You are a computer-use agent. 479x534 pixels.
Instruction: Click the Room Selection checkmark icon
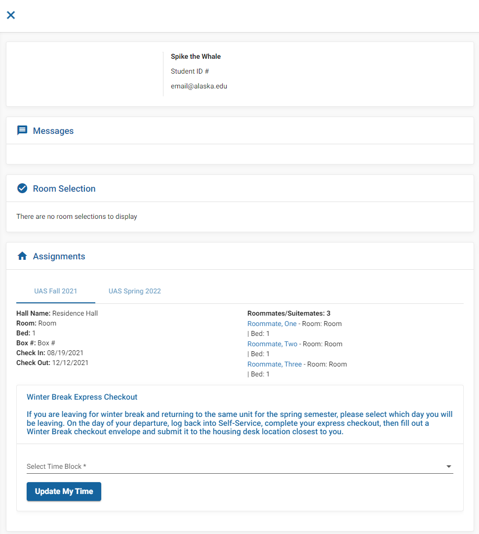[22, 188]
